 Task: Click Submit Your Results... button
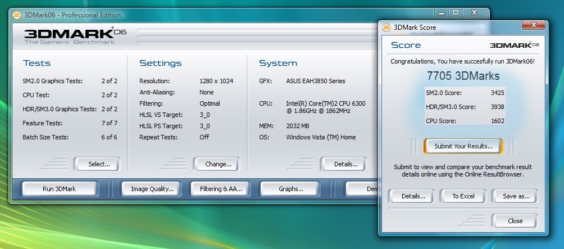(463, 146)
